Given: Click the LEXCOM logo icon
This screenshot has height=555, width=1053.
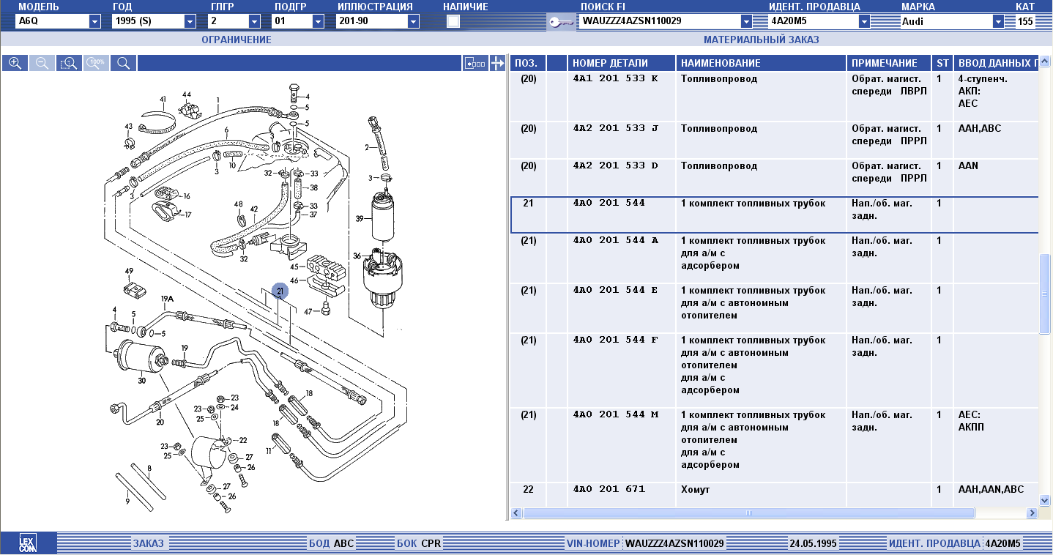Looking at the screenshot, I should [x=28, y=543].
